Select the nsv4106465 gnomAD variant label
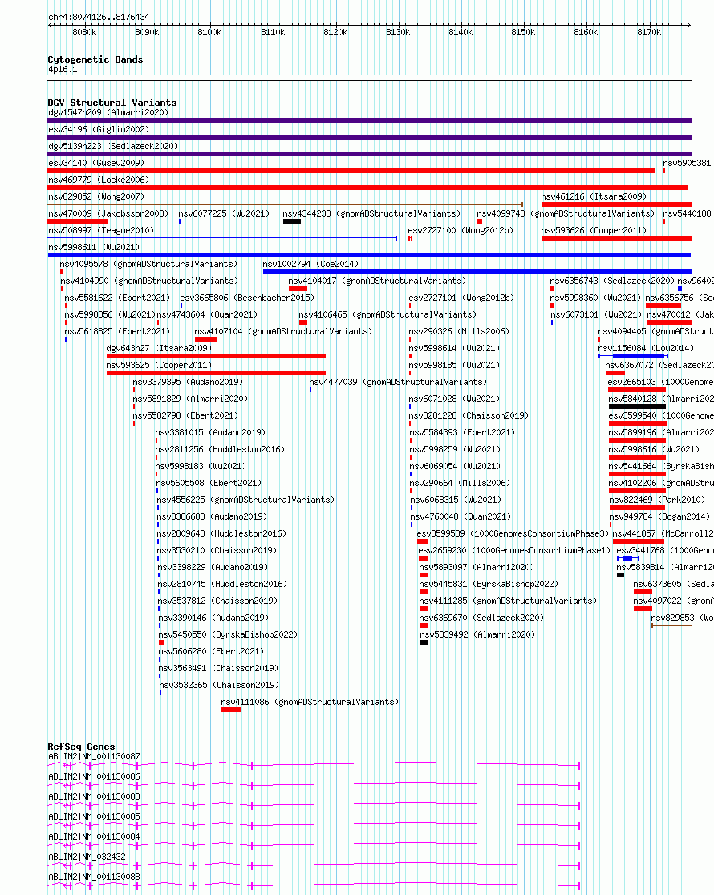714x895 pixels. click(387, 314)
